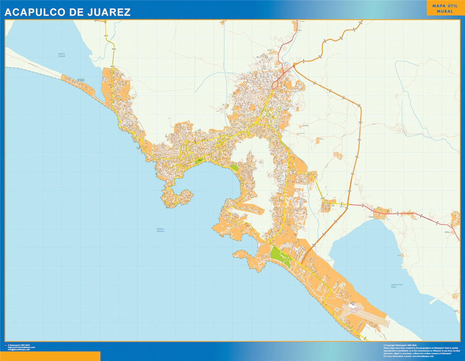This screenshot has width=465, height=361.
Task: Click the oval green park on the bay's east shore
Action: 235,167
